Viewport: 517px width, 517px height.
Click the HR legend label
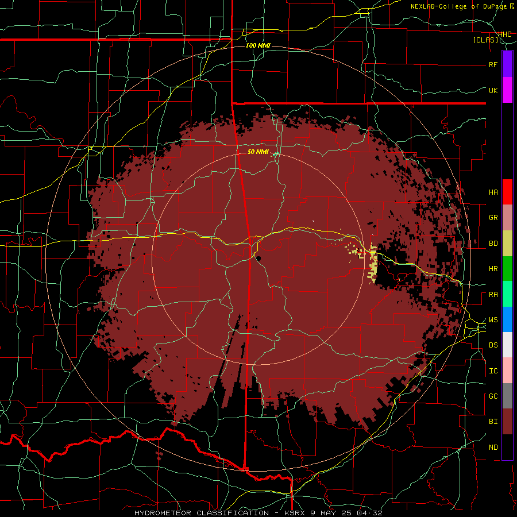(493, 269)
